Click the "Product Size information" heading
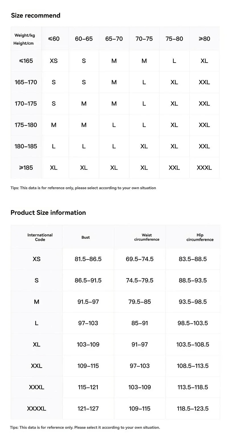 [x=48, y=213]
